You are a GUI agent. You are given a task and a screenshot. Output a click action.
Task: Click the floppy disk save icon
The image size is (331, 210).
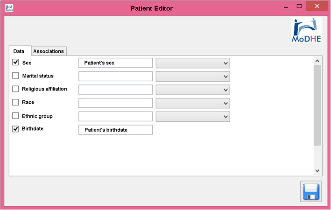pyautogui.click(x=311, y=192)
